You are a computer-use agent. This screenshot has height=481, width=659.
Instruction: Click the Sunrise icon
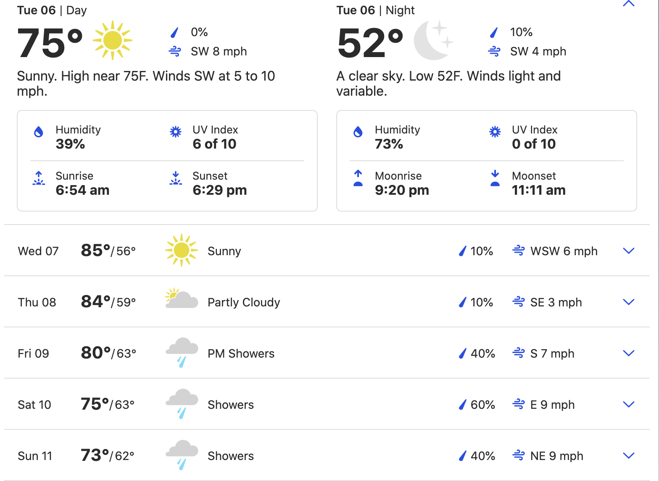39,178
